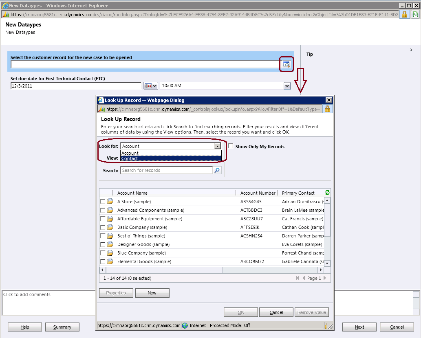The image size is (421, 338).
Task: Click the search magnifier in lookup dialog
Action: pyautogui.click(x=217, y=171)
